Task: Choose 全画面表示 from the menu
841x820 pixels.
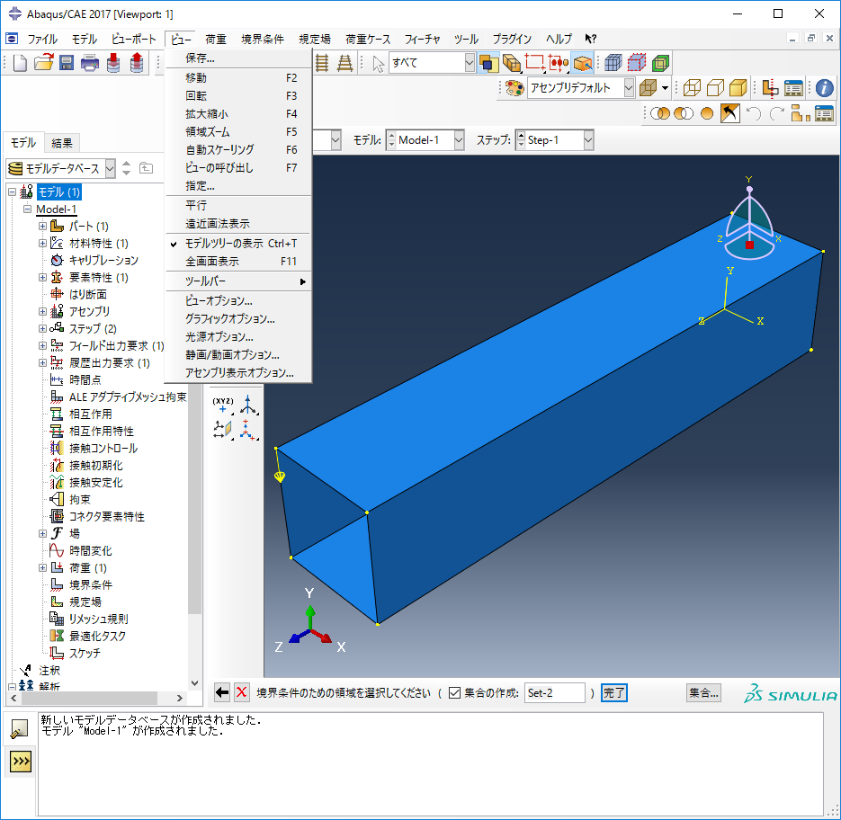Action: click(239, 262)
